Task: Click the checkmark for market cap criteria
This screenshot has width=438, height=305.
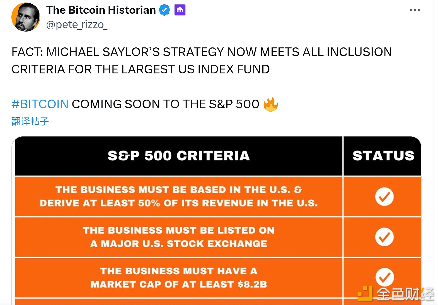Action: tap(384, 277)
